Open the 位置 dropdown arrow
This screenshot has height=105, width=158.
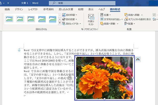110,15
